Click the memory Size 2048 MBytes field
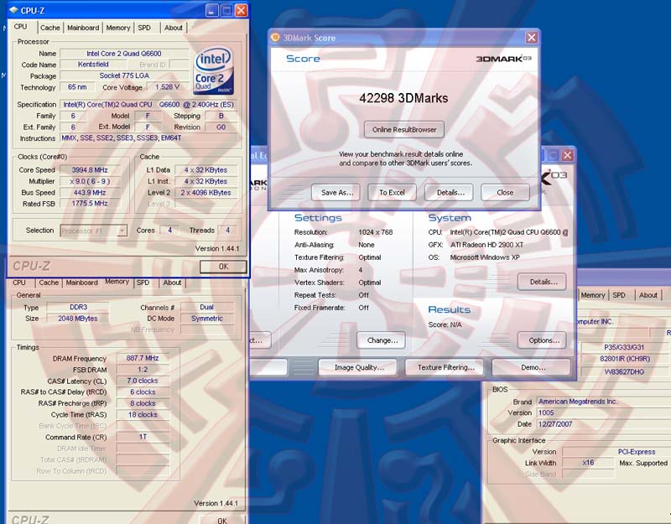Viewport: 671px width, 524px height. click(x=78, y=319)
